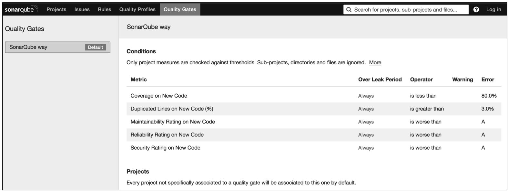Open the More link under Conditions
The height and width of the screenshot is (191, 508).
375,62
